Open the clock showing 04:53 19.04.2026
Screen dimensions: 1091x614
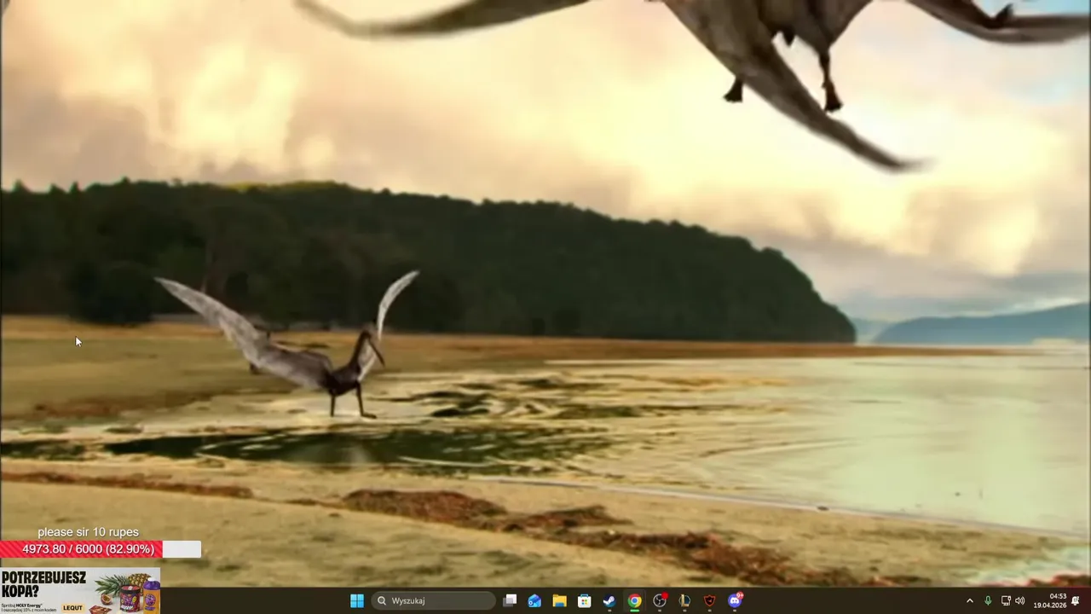[x=1050, y=600]
